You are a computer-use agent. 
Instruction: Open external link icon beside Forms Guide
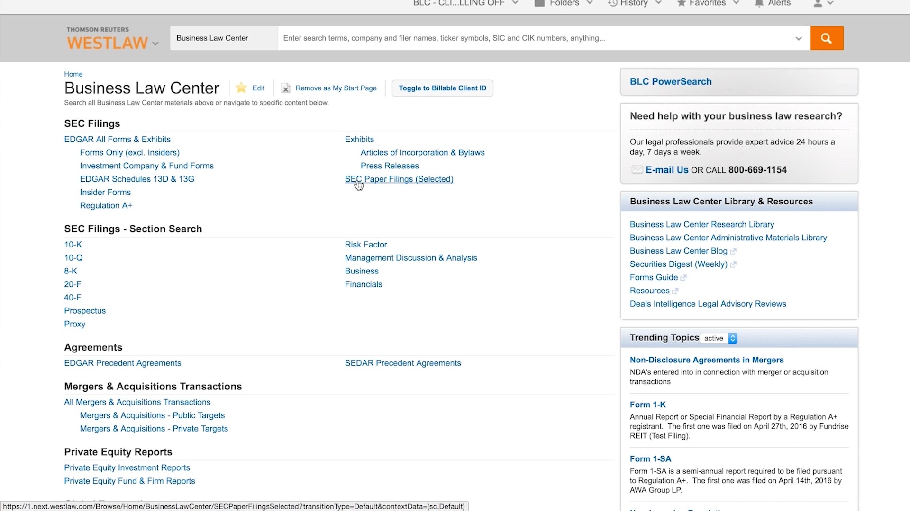pyautogui.click(x=683, y=278)
